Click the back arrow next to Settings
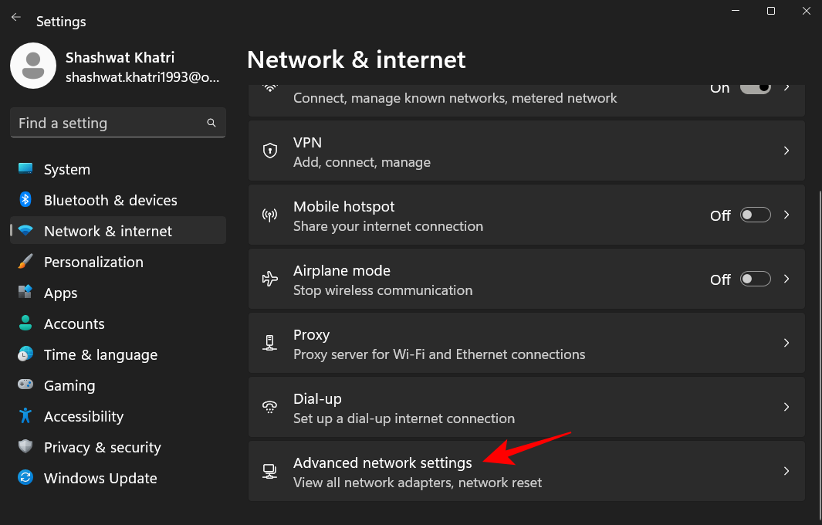The width and height of the screenshot is (822, 525). [16, 18]
